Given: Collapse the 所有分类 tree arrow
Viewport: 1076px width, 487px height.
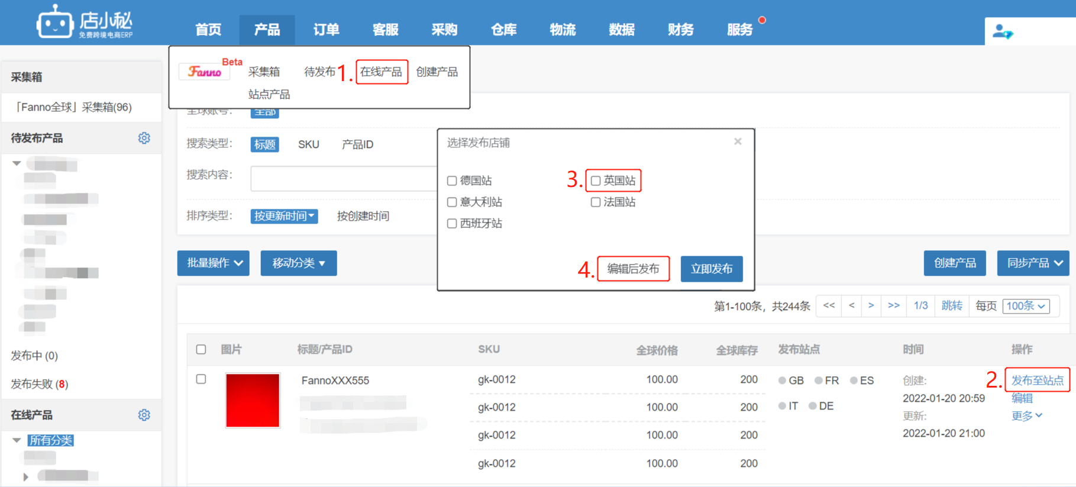Looking at the screenshot, I should pos(17,440).
